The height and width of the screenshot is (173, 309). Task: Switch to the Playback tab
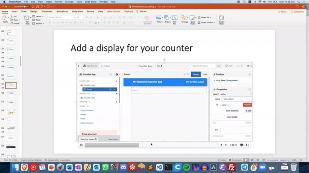coord(129,12)
